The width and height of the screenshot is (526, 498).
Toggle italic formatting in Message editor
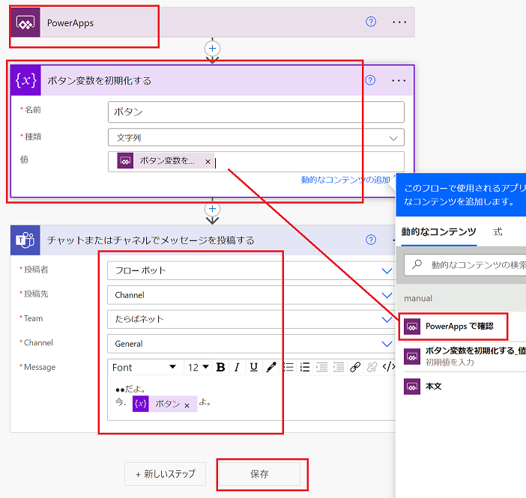point(237,367)
